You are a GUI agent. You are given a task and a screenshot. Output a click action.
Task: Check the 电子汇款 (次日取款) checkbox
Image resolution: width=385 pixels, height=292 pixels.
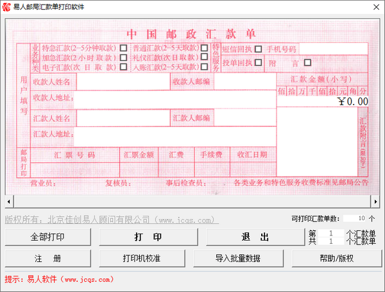[123, 67]
